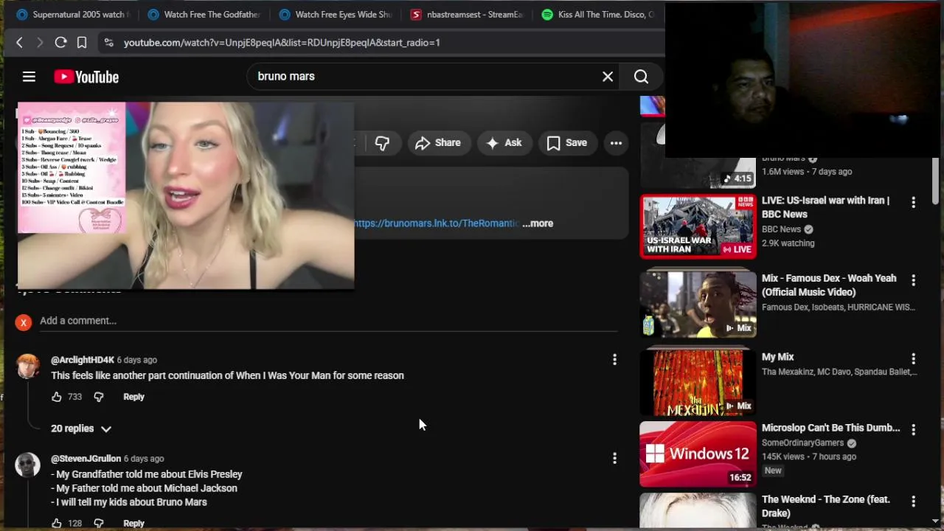Open options for BBC News live video
944x531 pixels.
tap(913, 202)
